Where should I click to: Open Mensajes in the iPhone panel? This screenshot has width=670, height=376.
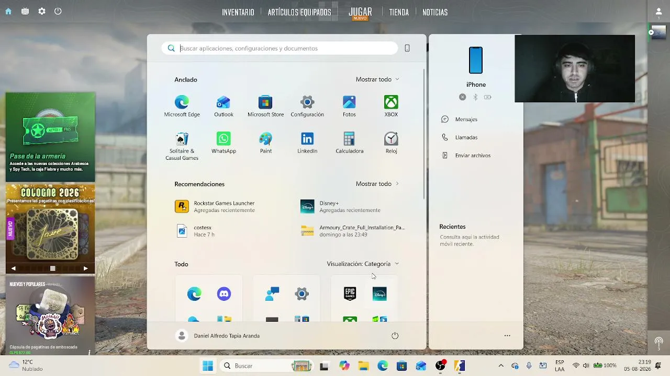[x=460, y=119]
